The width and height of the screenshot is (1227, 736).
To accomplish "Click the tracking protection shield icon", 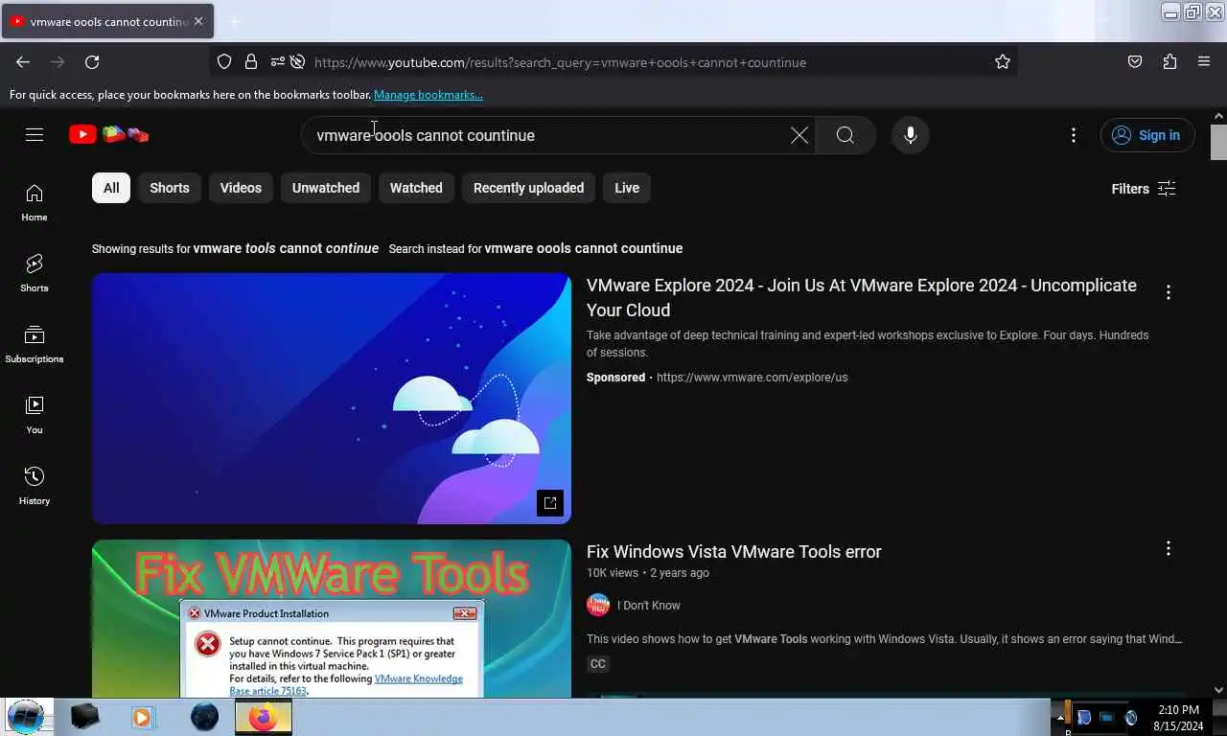I will [x=224, y=62].
